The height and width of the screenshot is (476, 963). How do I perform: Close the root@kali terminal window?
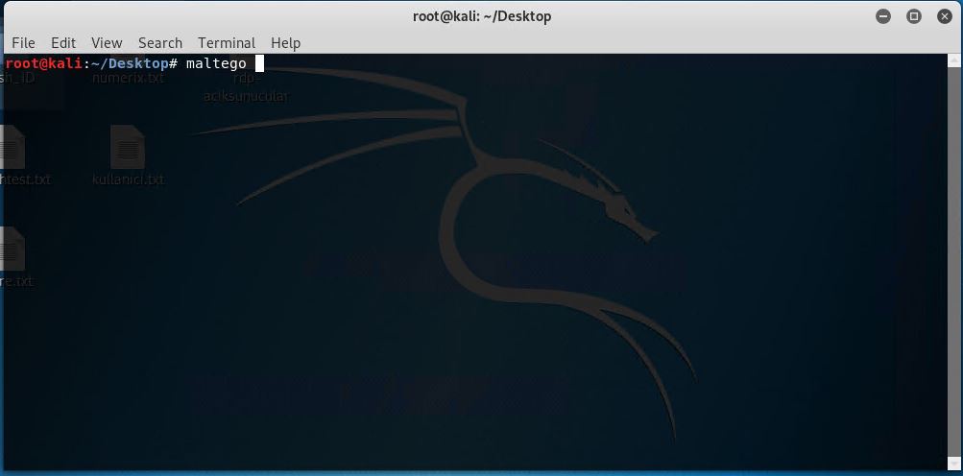(945, 16)
